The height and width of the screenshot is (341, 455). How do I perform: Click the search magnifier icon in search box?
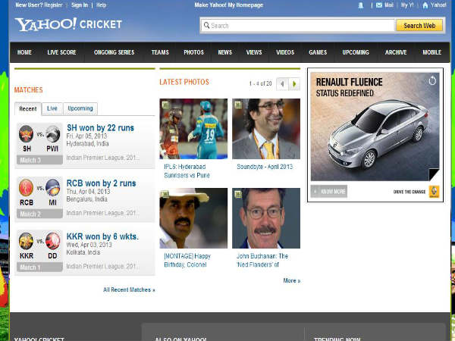(206, 26)
